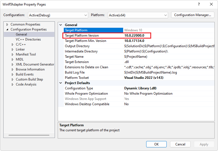
Task: Select the Manifest Tool tree item label
Action: [x=26, y=54]
